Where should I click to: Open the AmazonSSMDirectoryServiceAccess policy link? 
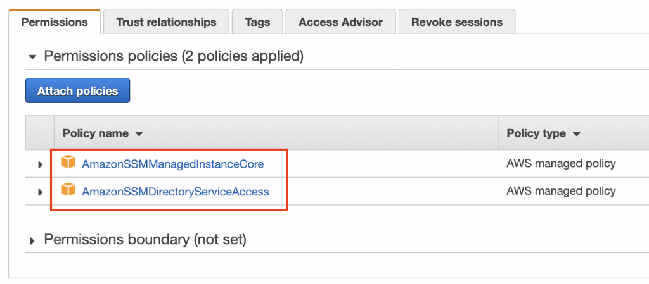point(175,191)
